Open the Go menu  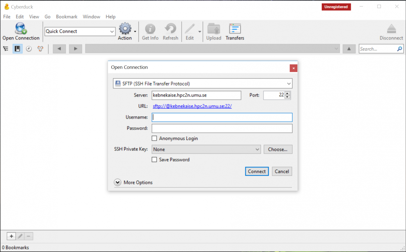47,17
